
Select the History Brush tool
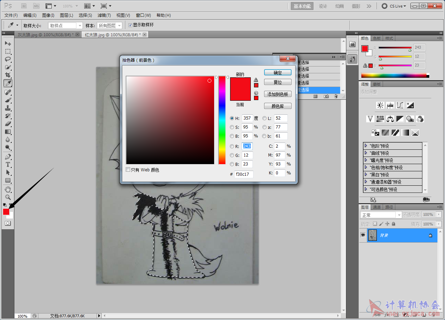(x=8, y=116)
